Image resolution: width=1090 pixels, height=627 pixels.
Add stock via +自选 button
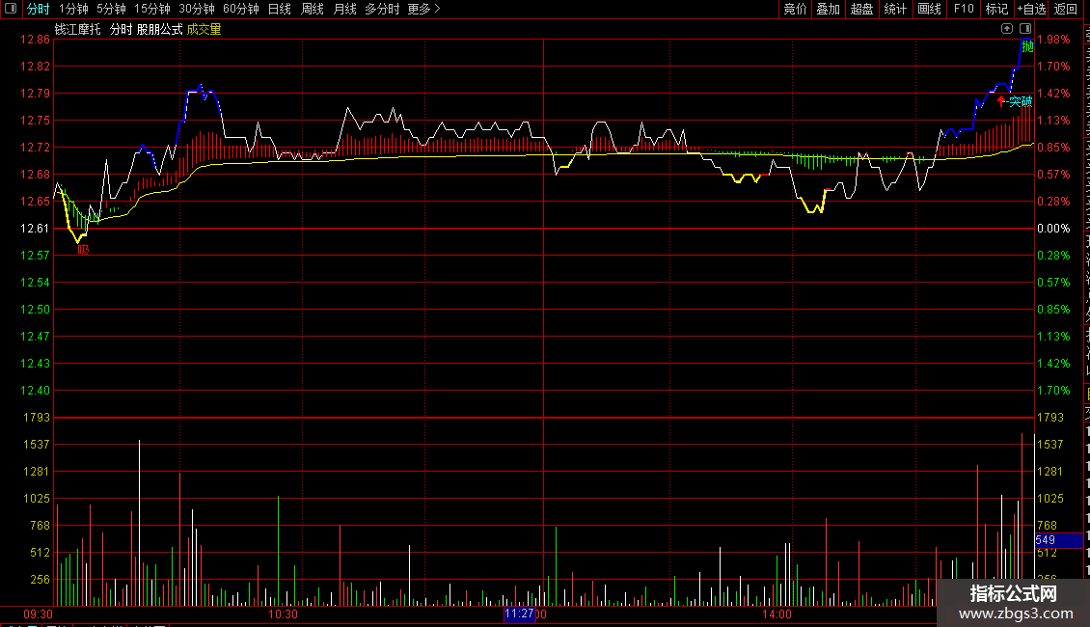1031,9
